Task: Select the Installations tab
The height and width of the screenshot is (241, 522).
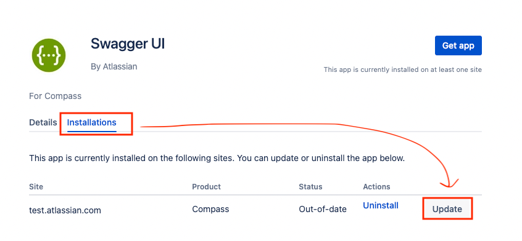Action: point(91,123)
